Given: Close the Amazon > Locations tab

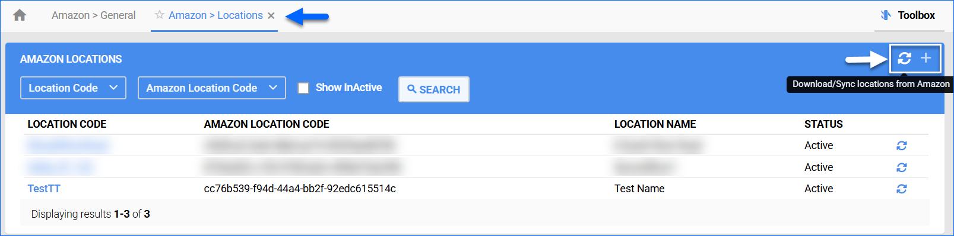Looking at the screenshot, I should [271, 16].
